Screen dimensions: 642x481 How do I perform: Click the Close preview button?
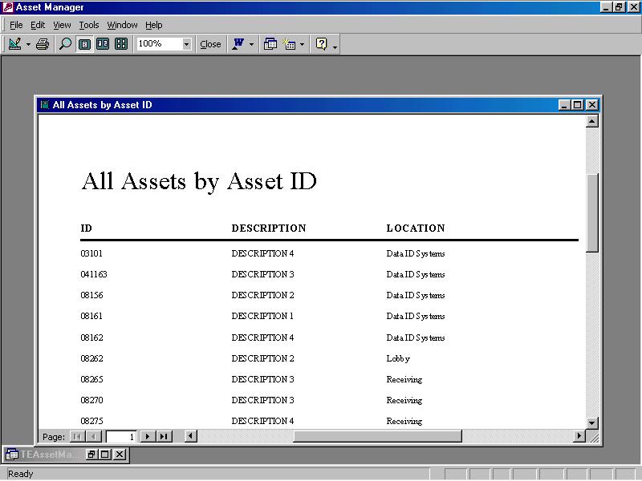[x=210, y=44]
